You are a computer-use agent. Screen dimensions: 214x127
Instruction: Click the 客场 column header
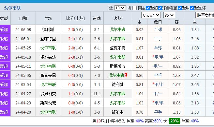point(118,18)
